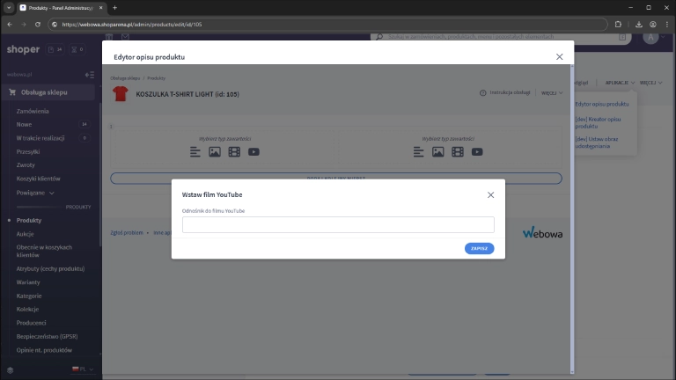Open the Instrukcja obsługi link
Screen dimensions: 676x380
coord(505,92)
